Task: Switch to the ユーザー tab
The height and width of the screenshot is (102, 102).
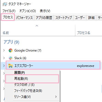Action: click(80, 18)
